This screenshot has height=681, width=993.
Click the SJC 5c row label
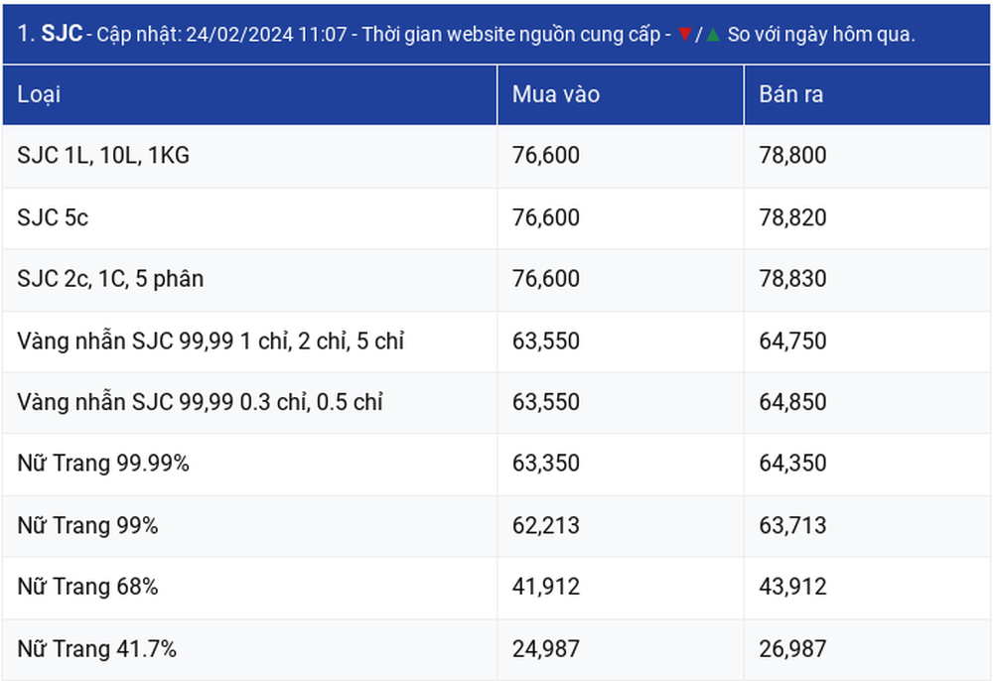[53, 217]
